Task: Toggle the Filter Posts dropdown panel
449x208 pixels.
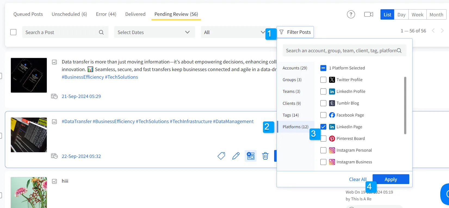Action: [295, 32]
